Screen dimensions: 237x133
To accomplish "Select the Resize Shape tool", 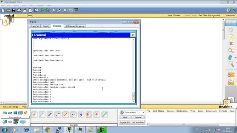I will (231, 64).
